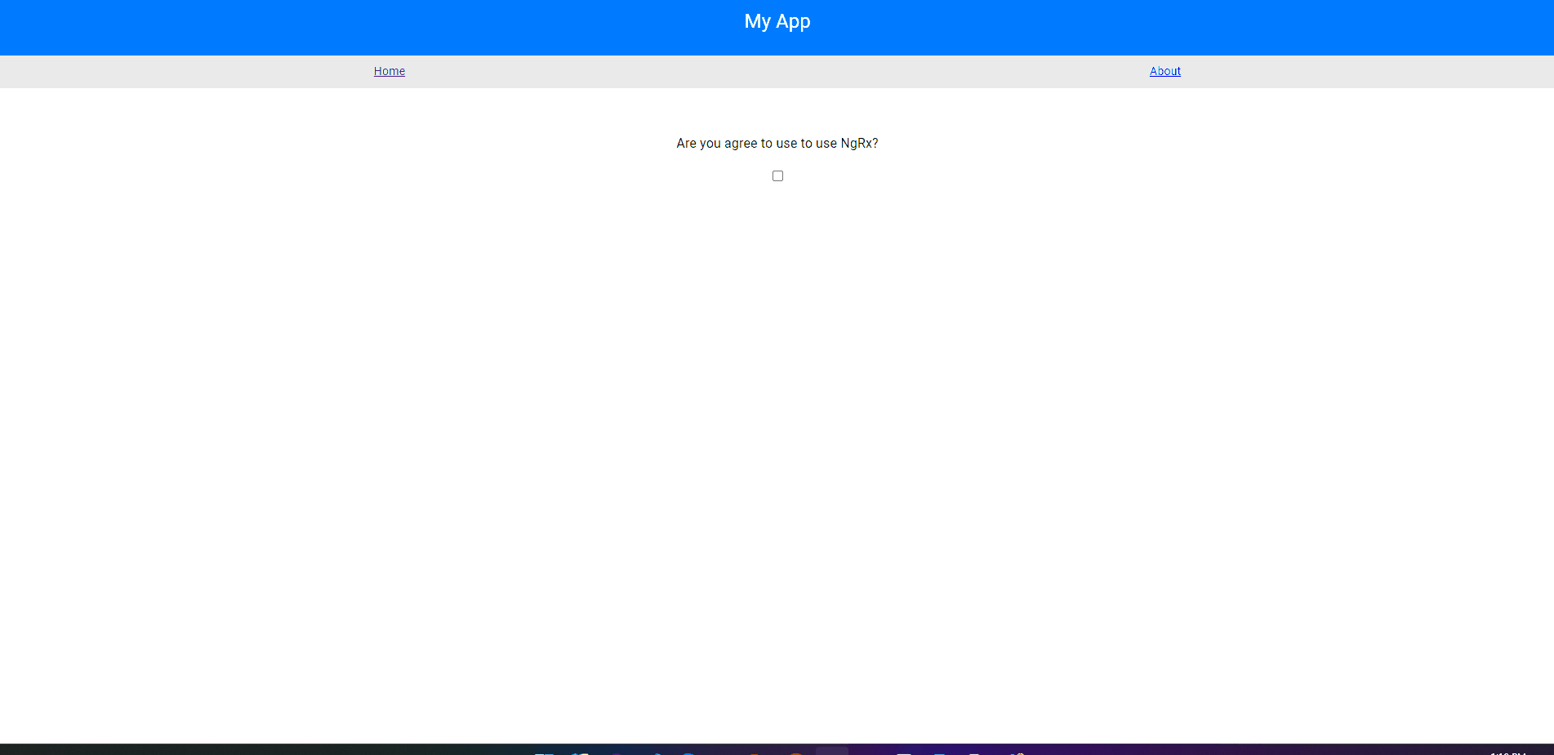Click gray nav bar left of Home
Image resolution: width=1554 pixels, height=755 pixels.
[x=163, y=72]
